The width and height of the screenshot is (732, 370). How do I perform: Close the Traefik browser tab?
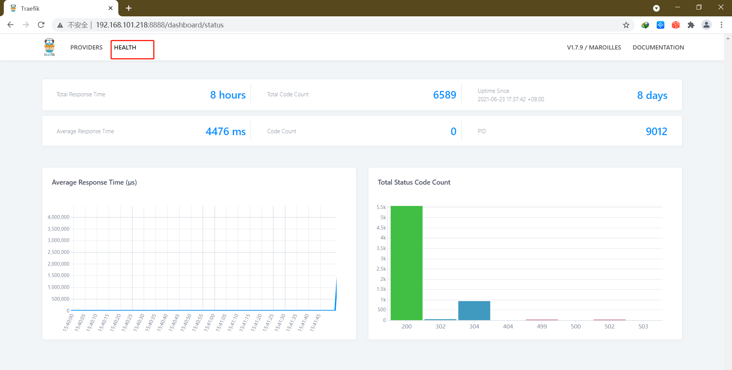pyautogui.click(x=111, y=8)
